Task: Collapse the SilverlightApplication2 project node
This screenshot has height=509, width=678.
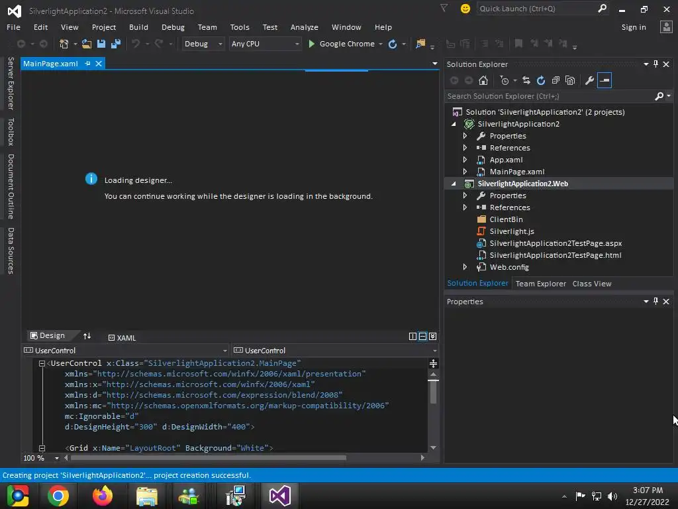Action: [x=454, y=124]
